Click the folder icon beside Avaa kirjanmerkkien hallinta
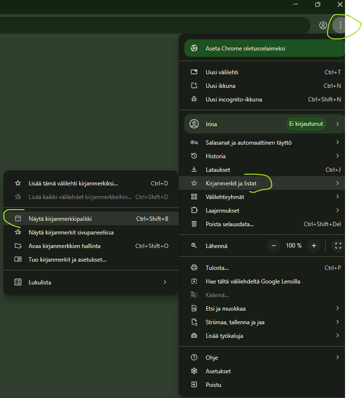The height and width of the screenshot is (398, 362). pyautogui.click(x=18, y=246)
